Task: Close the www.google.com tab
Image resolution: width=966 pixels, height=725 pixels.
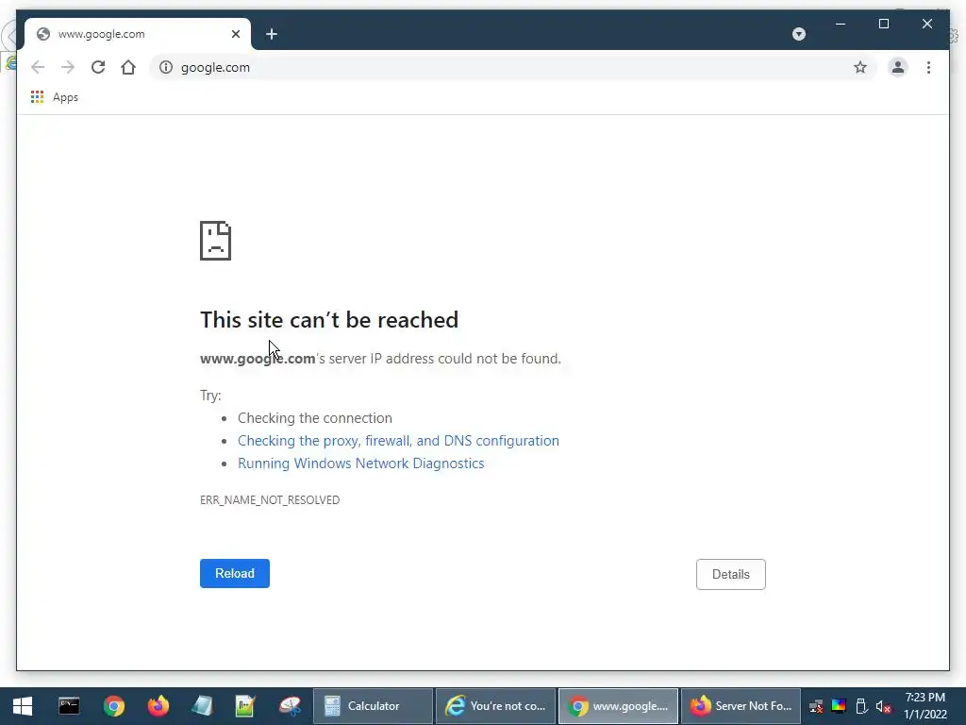Action: click(235, 34)
